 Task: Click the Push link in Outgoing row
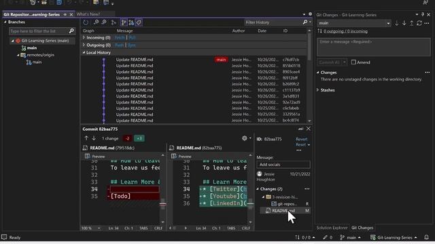tap(120, 45)
